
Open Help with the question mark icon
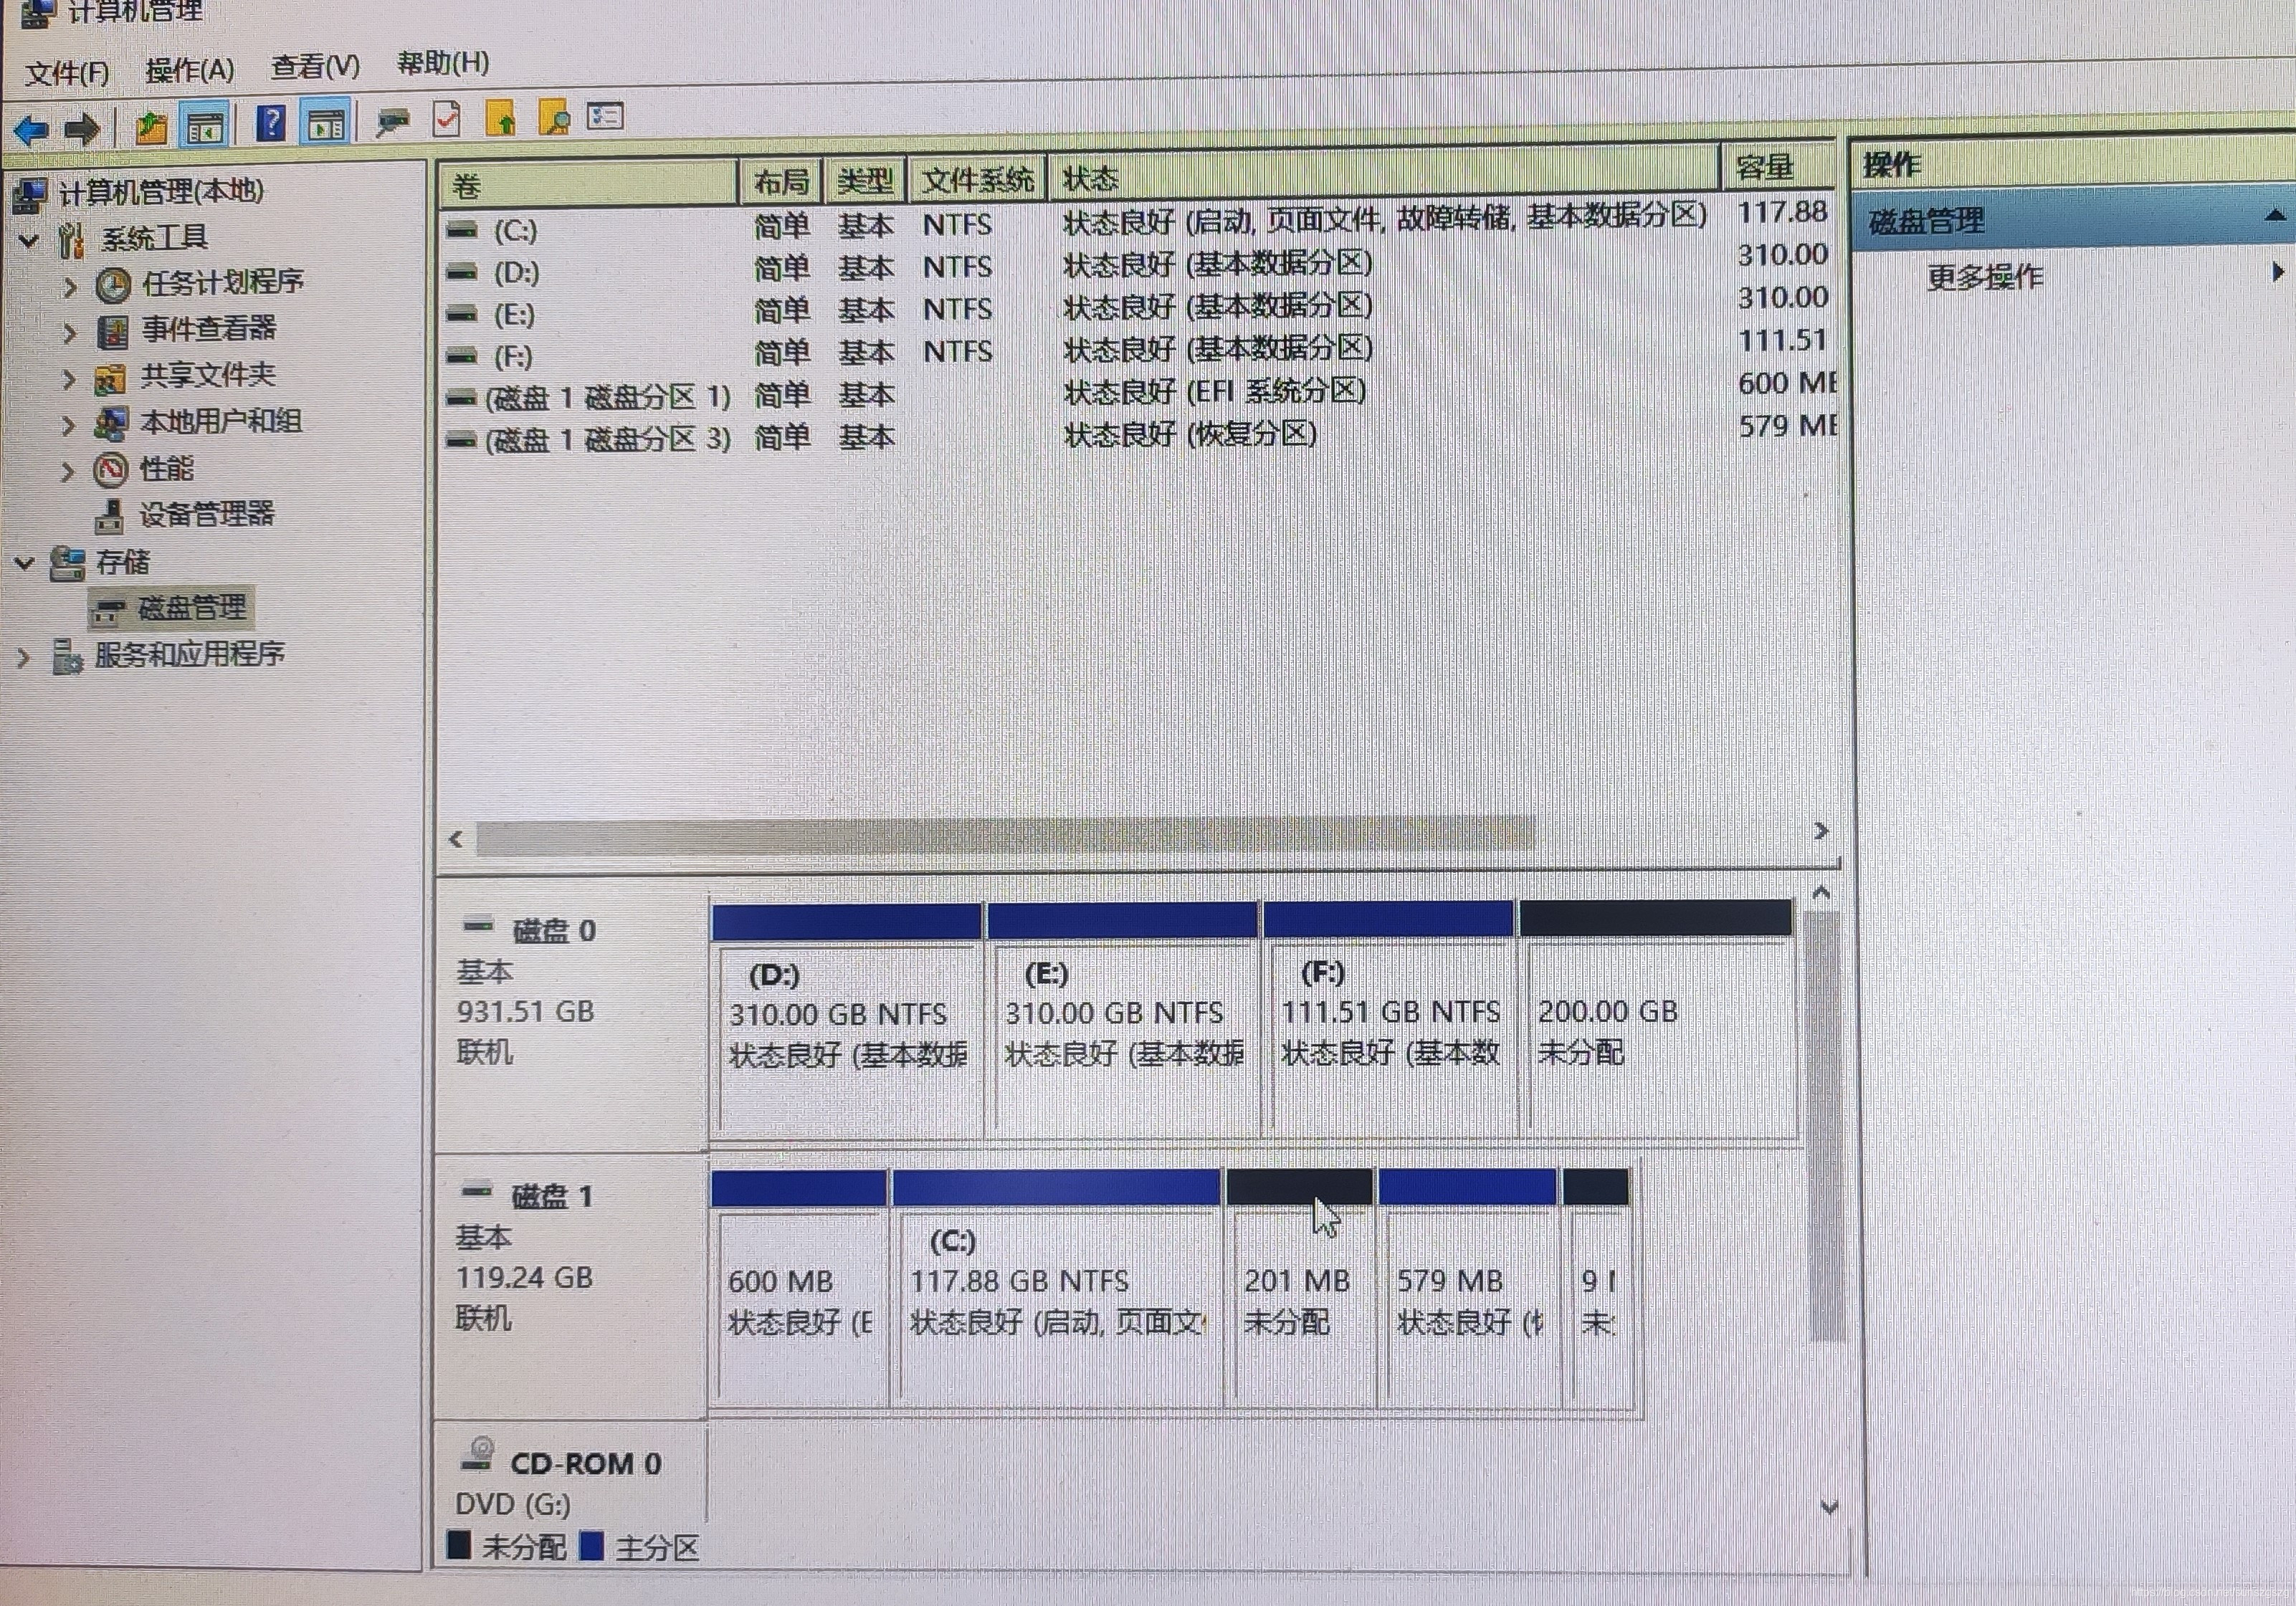pos(270,125)
